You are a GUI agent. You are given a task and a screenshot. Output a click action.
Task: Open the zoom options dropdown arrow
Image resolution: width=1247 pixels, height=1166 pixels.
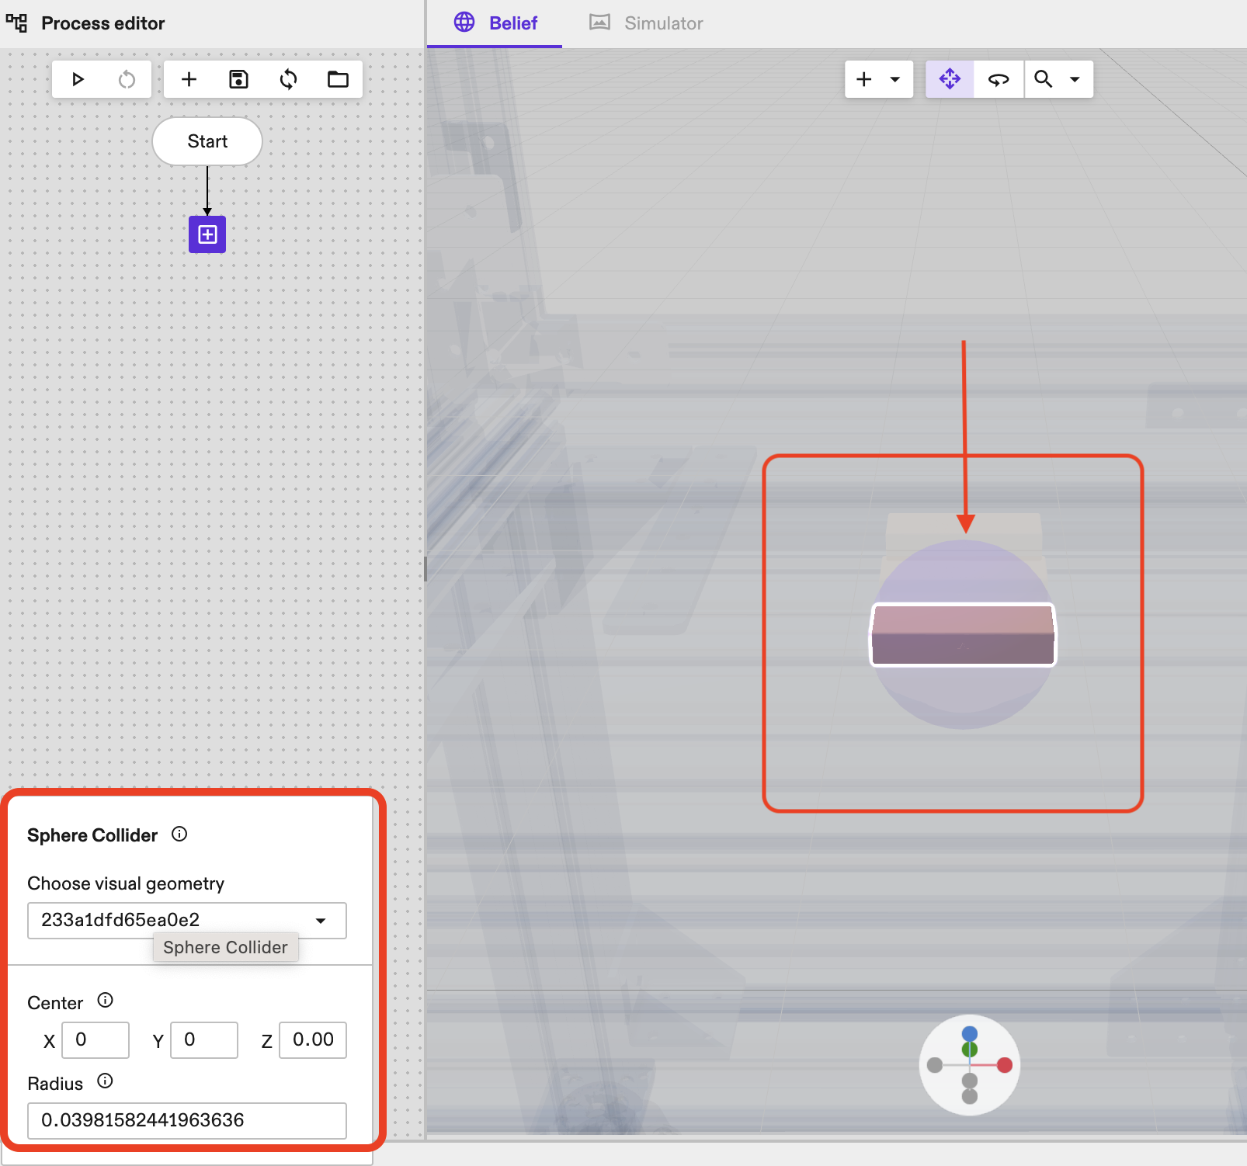pos(1075,78)
